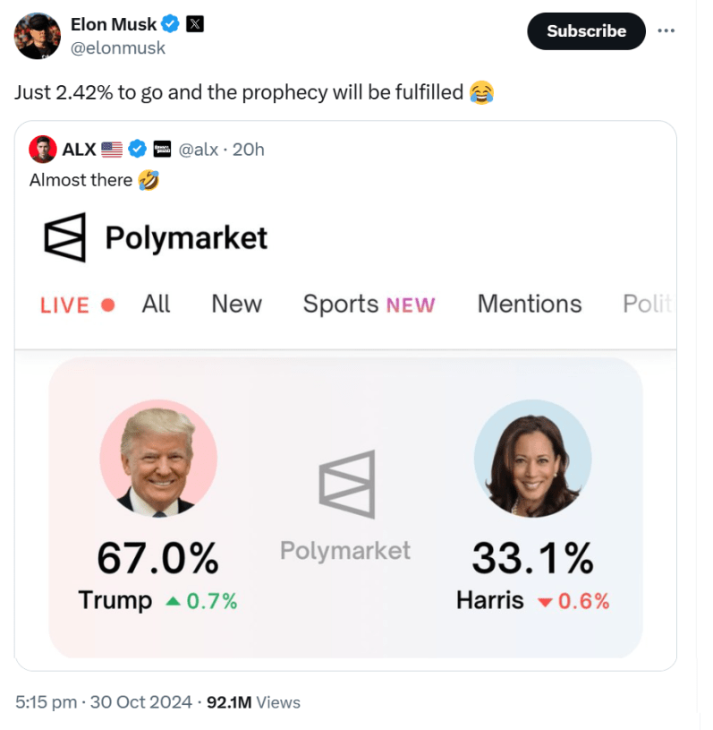
Task: Click the blue verified badge beside Elon Musk
Action: click(x=169, y=24)
